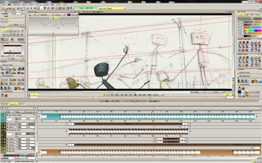Select the c46_cell_19.tvpp project tab

(x=112, y=8)
